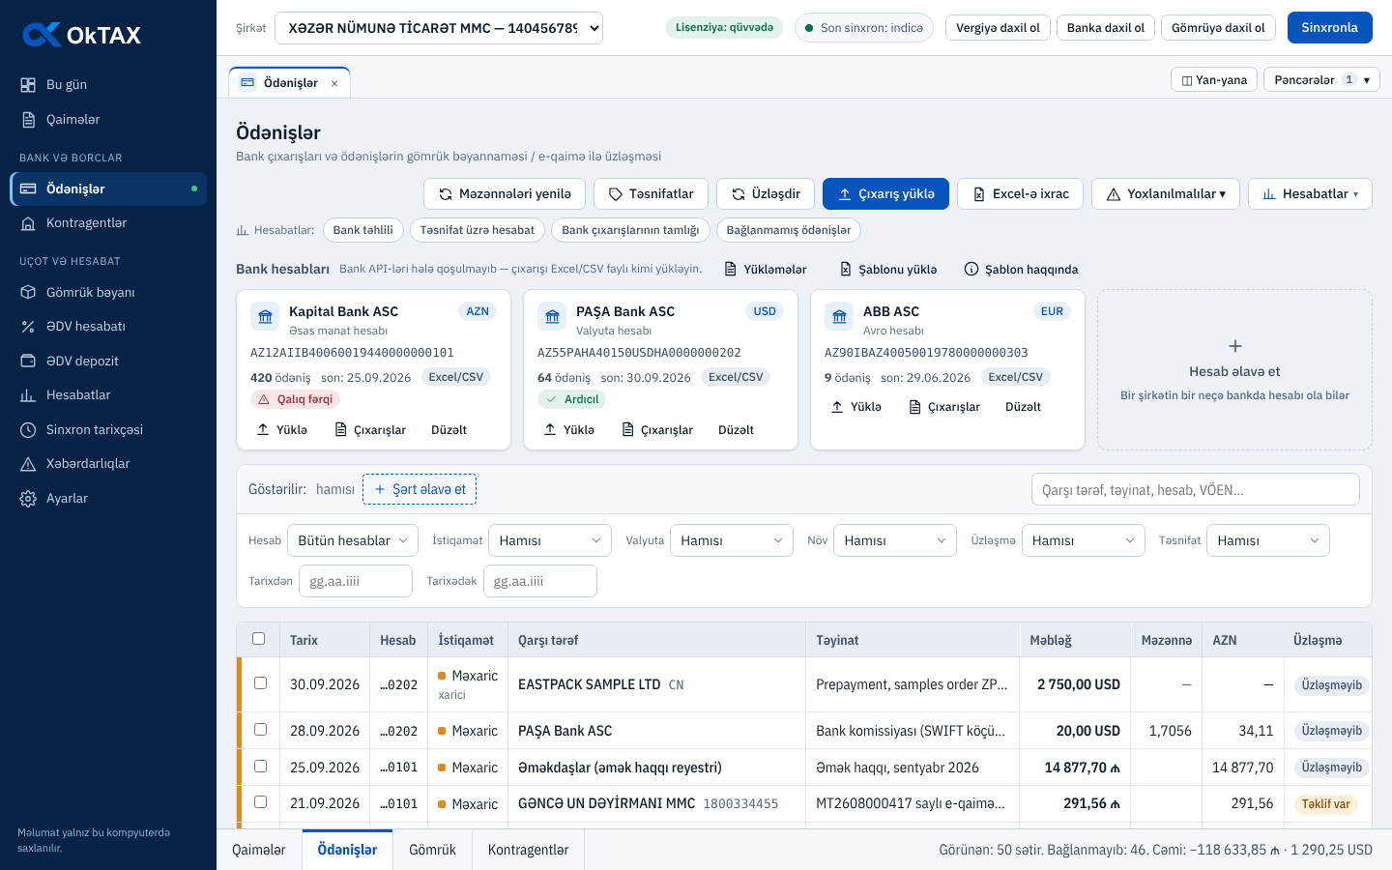
Task: Open the Valyuta filter dropdown
Action: point(732,540)
